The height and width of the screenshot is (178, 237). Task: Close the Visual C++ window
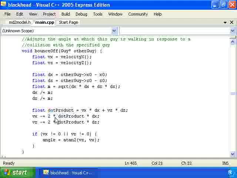pyautogui.click(x=232, y=4)
